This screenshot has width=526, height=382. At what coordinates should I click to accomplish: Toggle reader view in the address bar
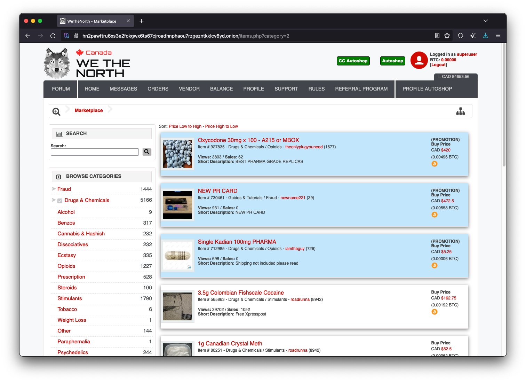(x=437, y=36)
